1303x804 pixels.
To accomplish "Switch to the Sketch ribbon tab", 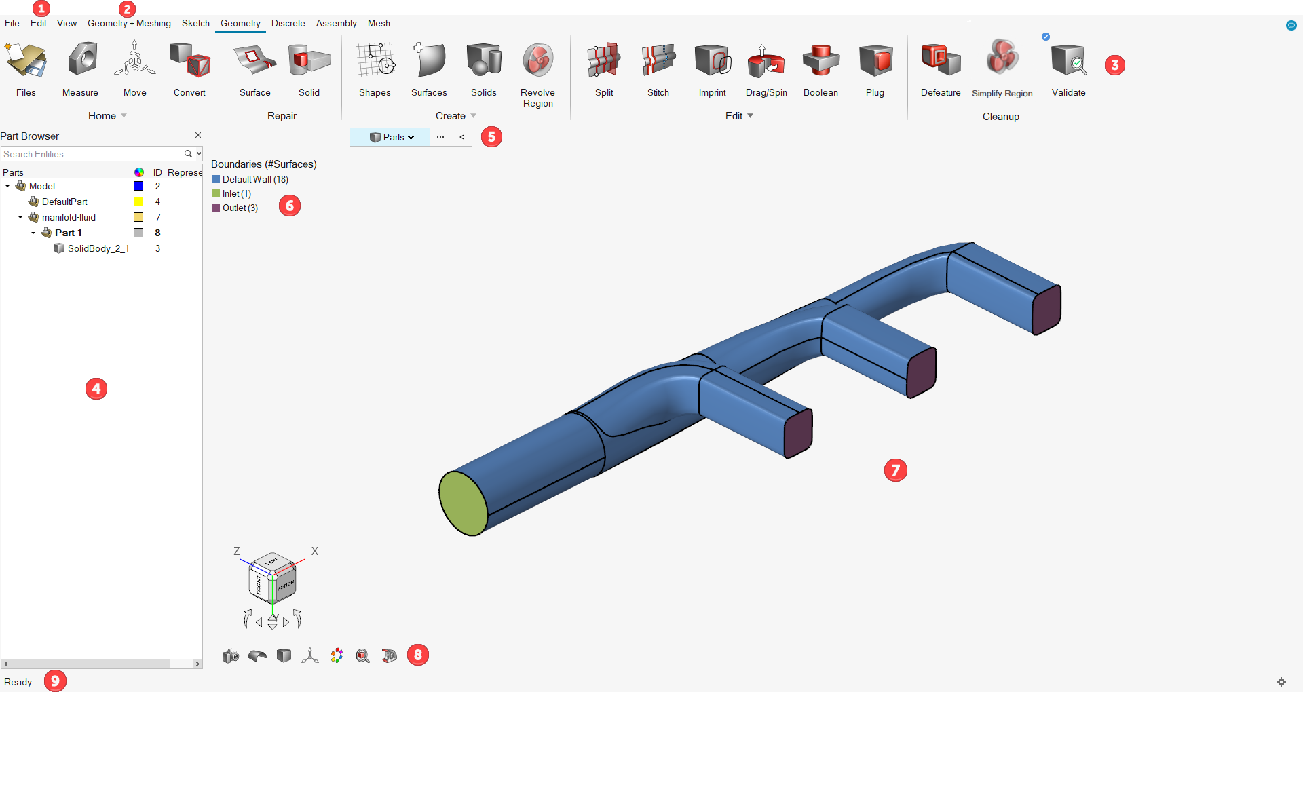I will [x=195, y=23].
